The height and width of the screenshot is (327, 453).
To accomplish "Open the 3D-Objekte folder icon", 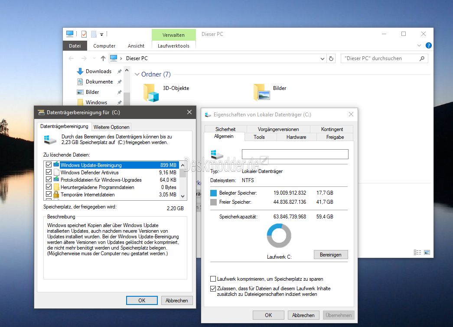I will (x=151, y=93).
